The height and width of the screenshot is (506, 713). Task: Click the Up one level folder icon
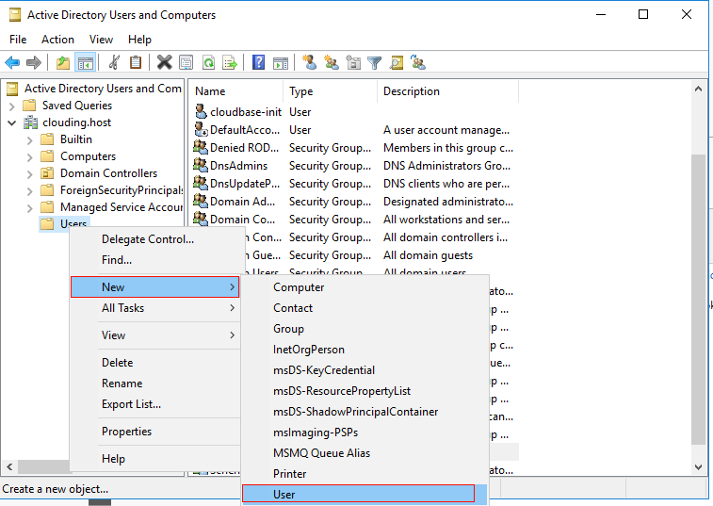(x=63, y=62)
